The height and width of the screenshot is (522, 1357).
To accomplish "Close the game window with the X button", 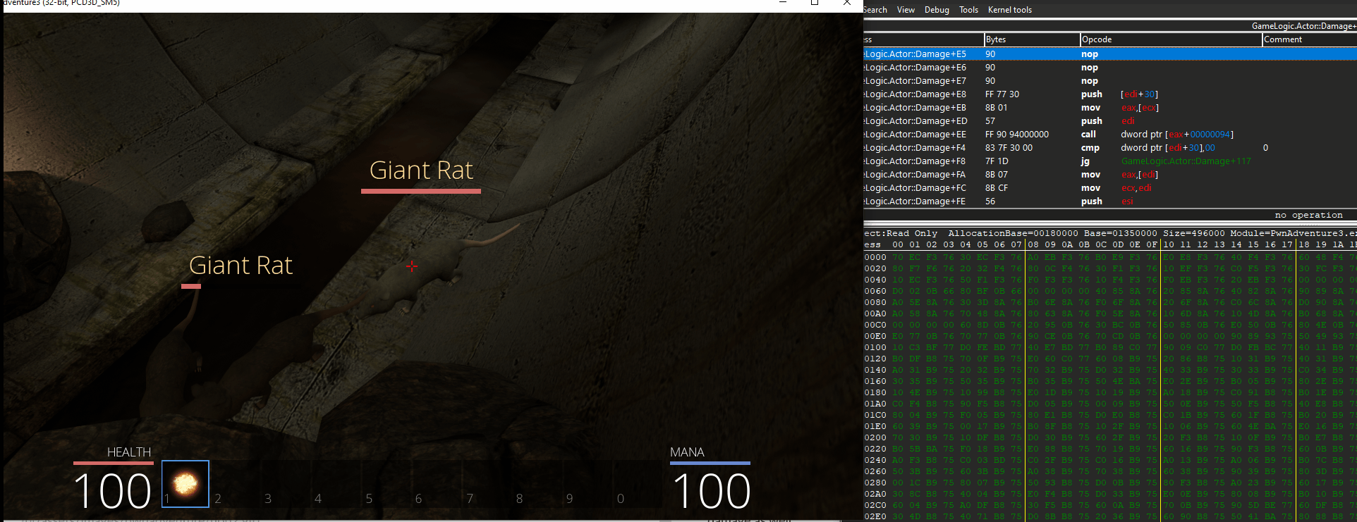I will pos(847,4).
